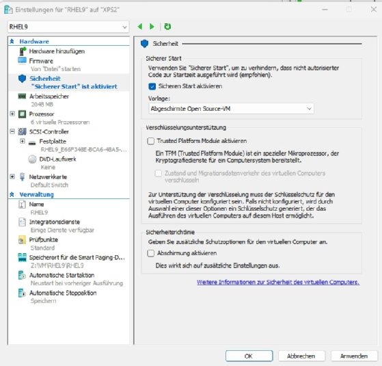This screenshot has height=366, width=382.
Task: Select Hardware hinzufügen in the tree
Action: tap(57, 51)
